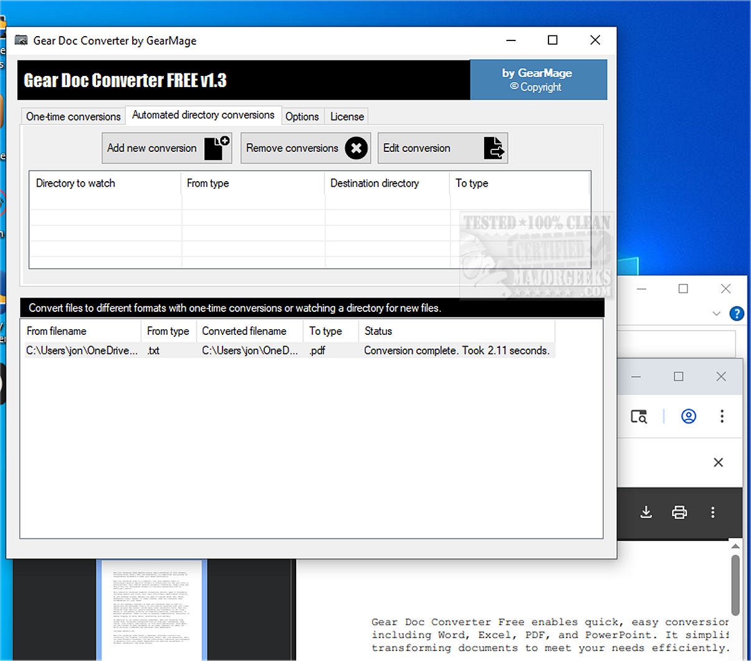
Task: Click the Add new conversion button
Action: click(167, 148)
